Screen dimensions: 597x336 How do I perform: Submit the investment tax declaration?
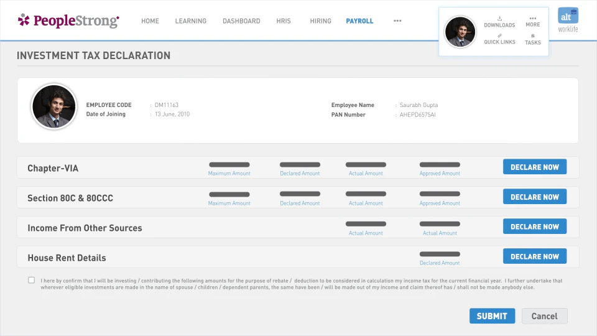click(492, 316)
